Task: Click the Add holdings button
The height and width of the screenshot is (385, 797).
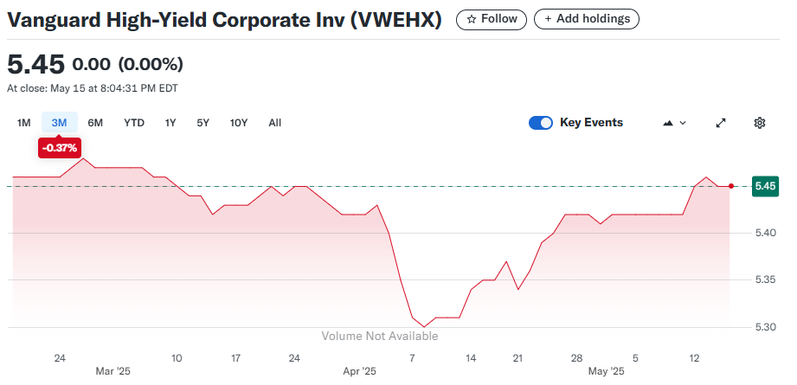Action: [587, 19]
